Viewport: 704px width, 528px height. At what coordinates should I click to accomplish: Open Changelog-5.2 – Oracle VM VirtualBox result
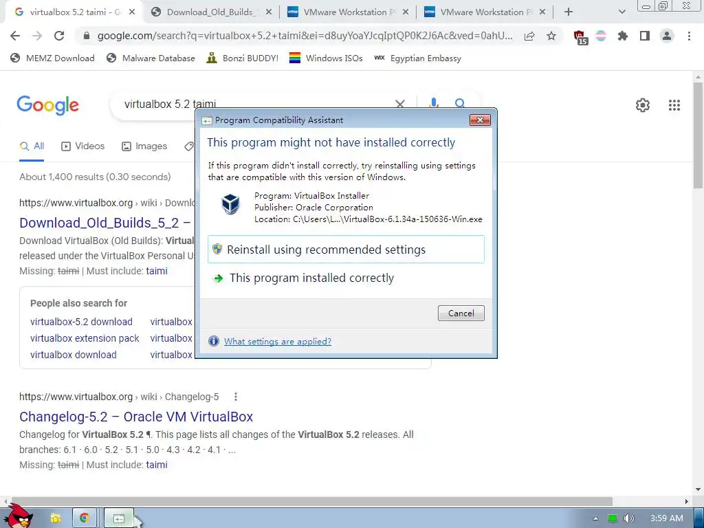[136, 417]
